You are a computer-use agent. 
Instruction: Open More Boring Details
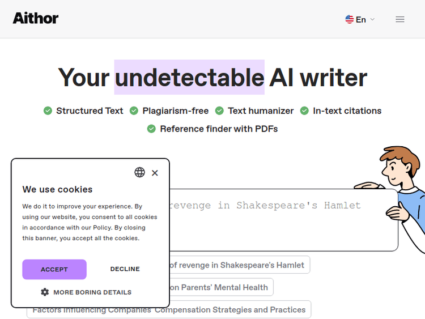[x=92, y=292]
